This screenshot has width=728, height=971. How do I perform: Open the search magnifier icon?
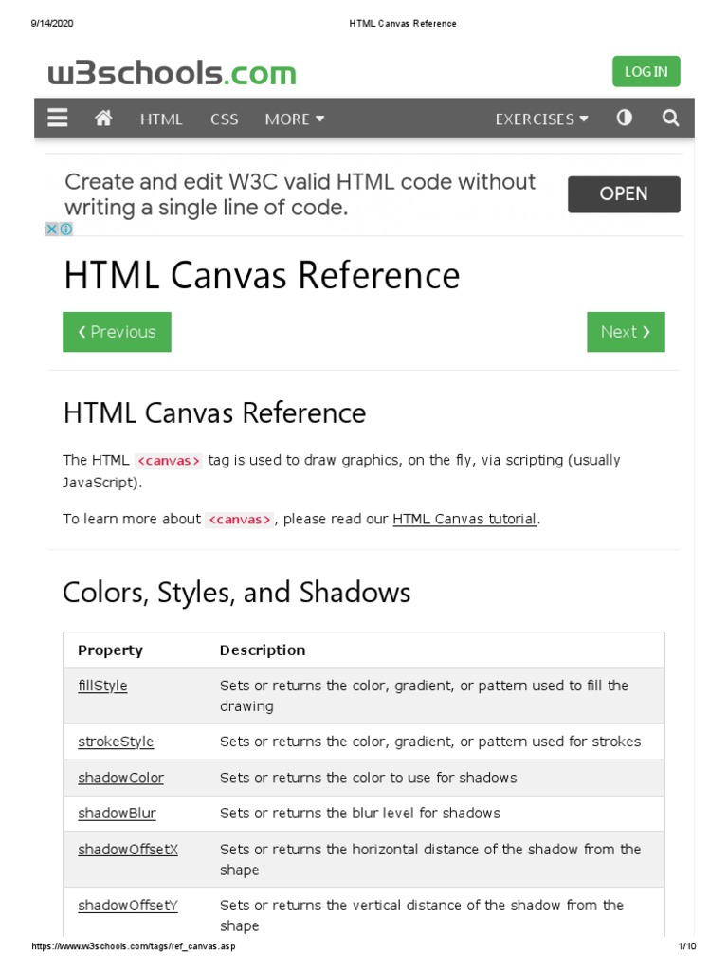pos(670,119)
